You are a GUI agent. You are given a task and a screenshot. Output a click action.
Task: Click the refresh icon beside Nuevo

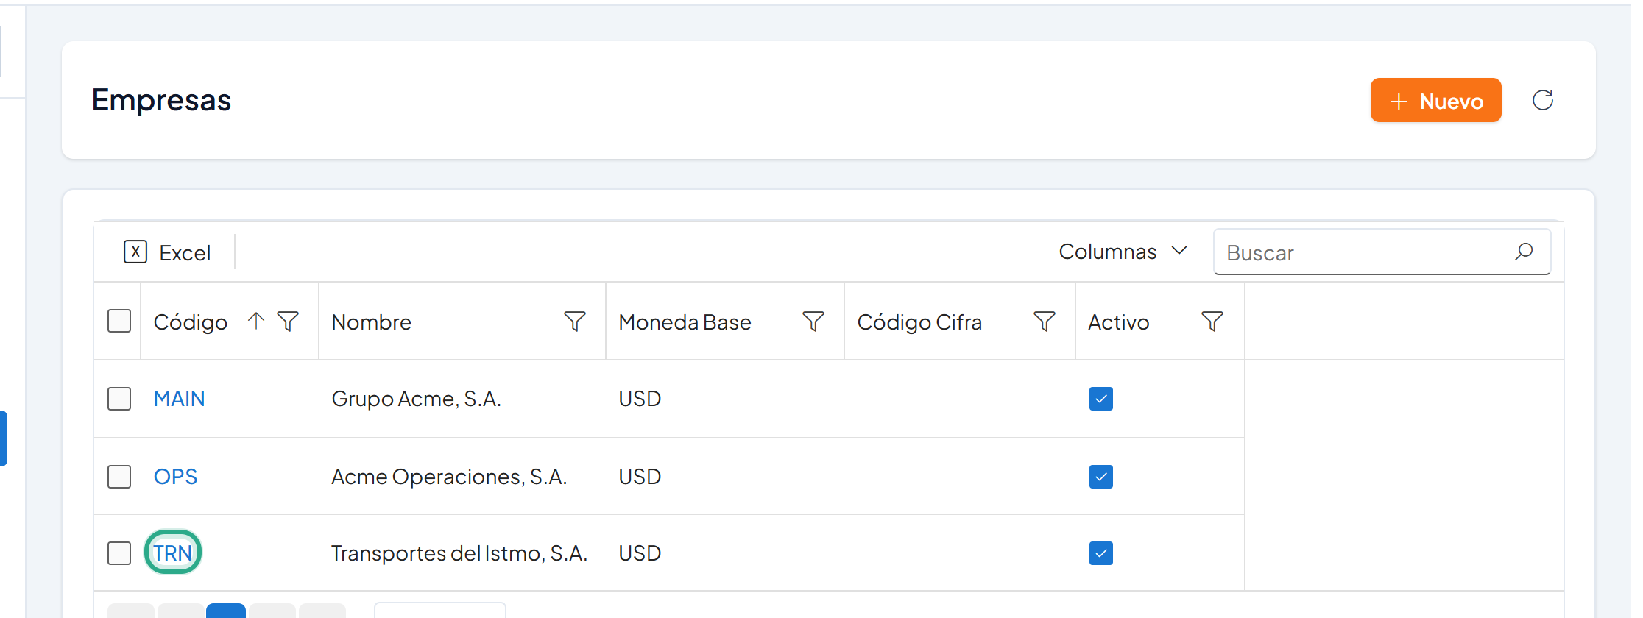coord(1542,100)
